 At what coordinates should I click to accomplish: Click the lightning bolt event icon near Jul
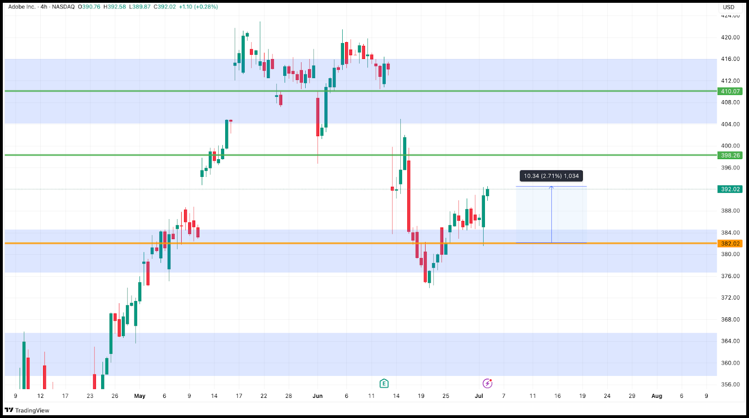point(488,384)
